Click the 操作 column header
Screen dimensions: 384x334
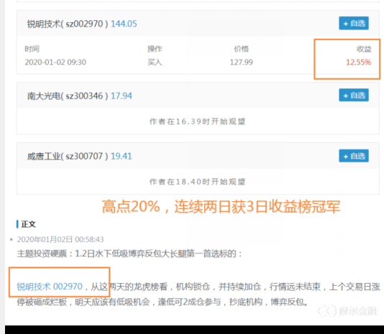pyautogui.click(x=155, y=49)
